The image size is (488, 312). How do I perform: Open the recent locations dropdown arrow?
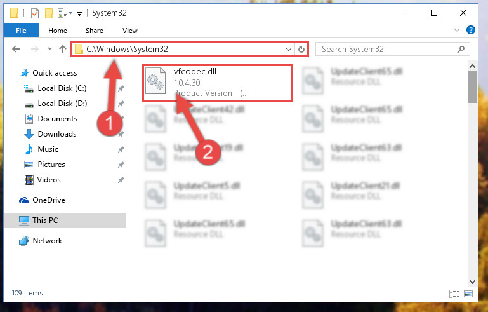click(x=49, y=49)
